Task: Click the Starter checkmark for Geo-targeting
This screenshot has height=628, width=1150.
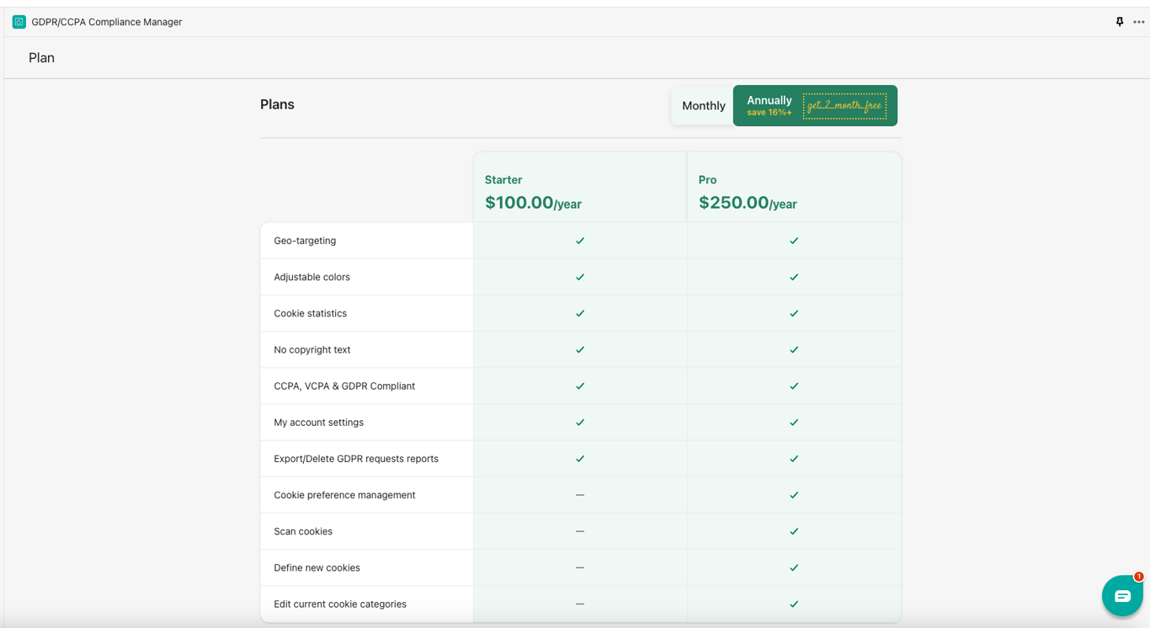Action: (x=580, y=241)
